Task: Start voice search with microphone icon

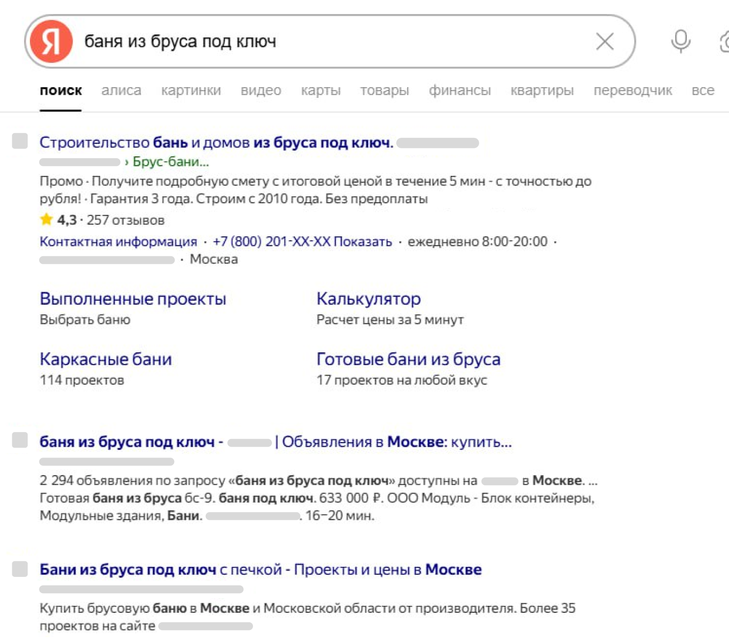Action: pyautogui.click(x=680, y=41)
